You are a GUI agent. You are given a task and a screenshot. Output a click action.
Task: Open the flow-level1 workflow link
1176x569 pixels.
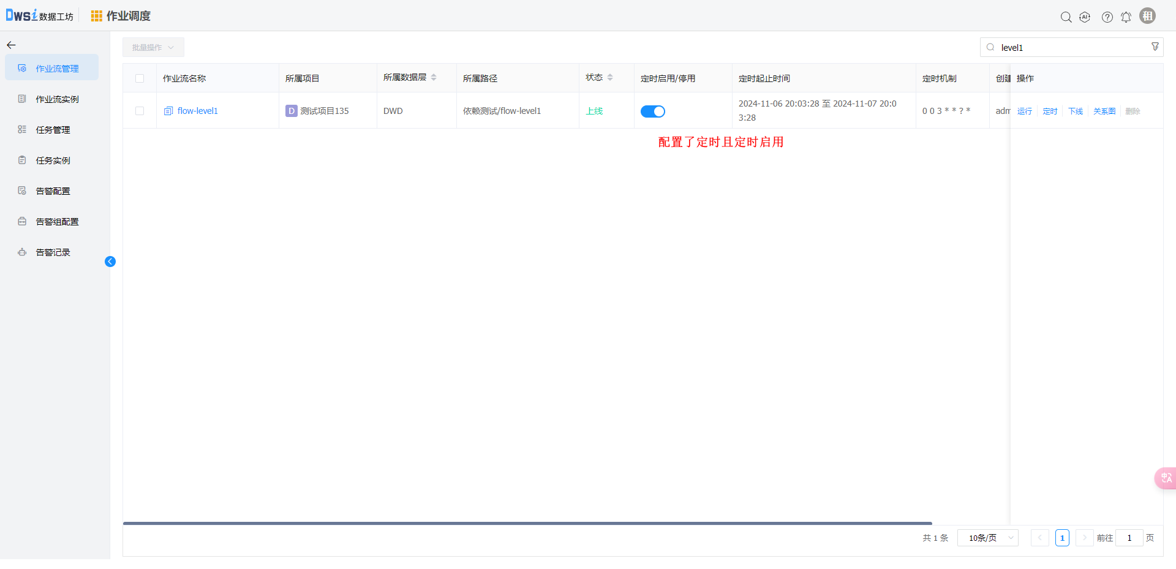pyautogui.click(x=197, y=111)
